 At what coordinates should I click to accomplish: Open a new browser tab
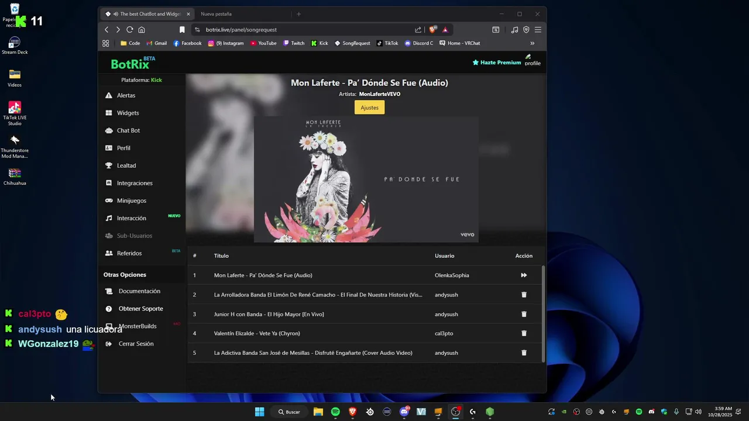point(298,14)
